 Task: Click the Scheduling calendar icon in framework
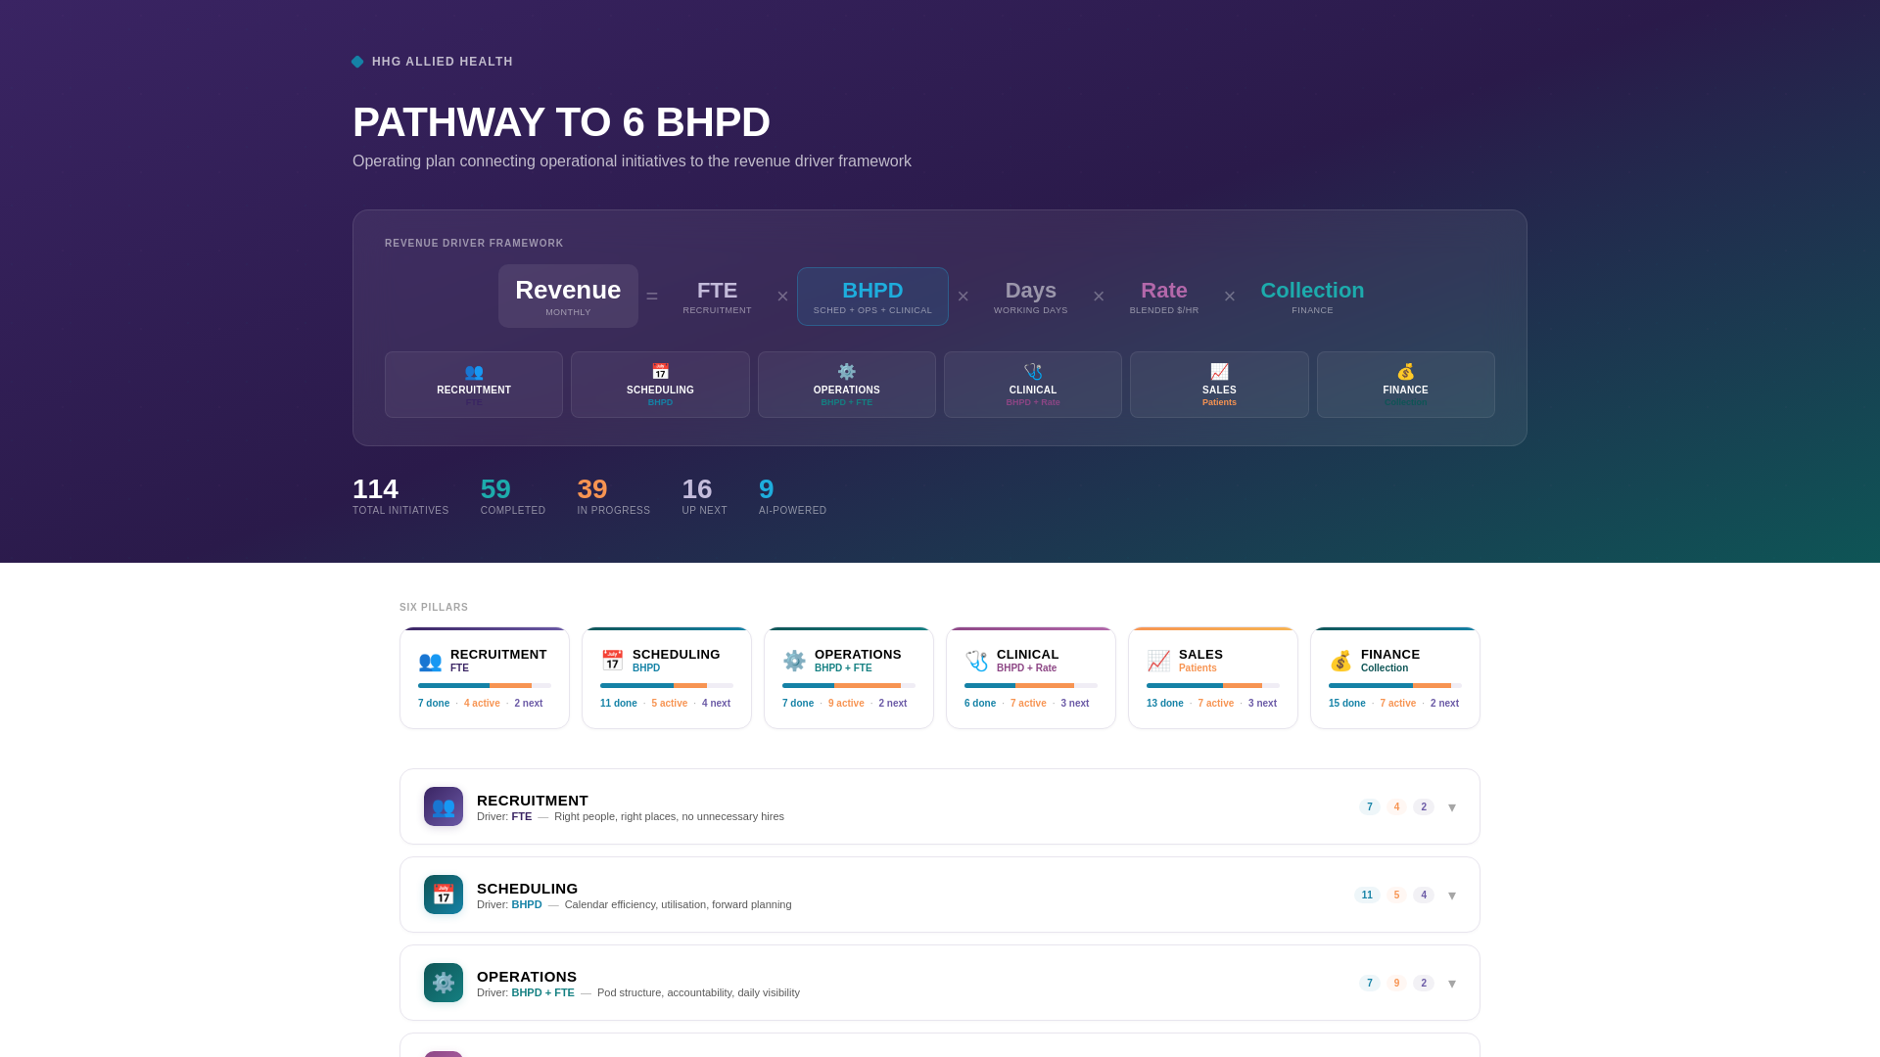pos(660,372)
